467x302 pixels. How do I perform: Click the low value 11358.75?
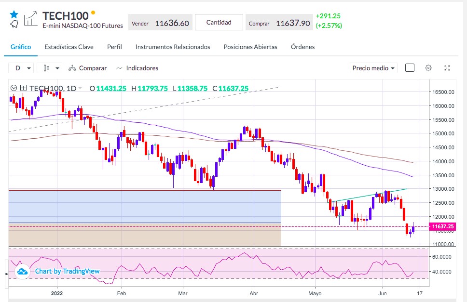point(192,88)
